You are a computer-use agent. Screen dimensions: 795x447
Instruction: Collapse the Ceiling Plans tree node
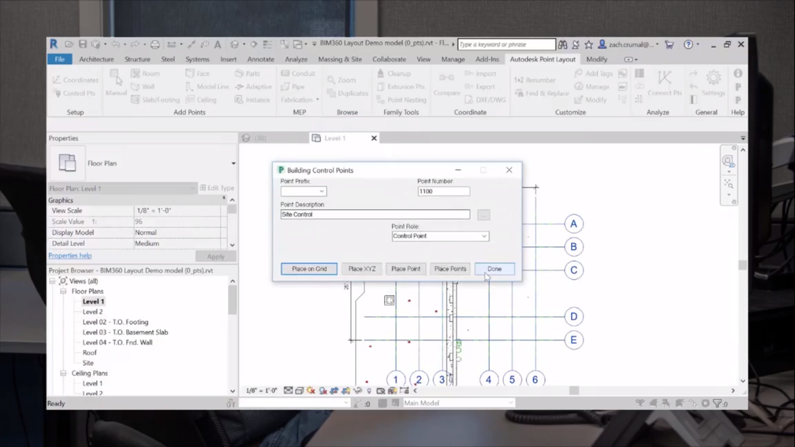point(63,373)
